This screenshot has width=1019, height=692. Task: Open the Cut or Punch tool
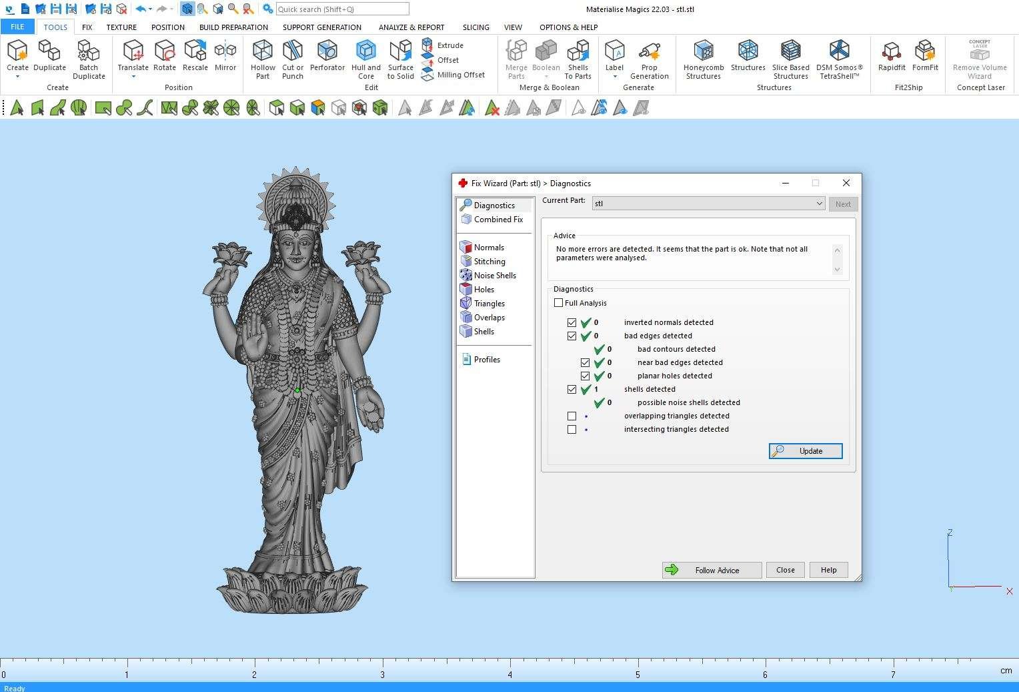click(x=293, y=59)
